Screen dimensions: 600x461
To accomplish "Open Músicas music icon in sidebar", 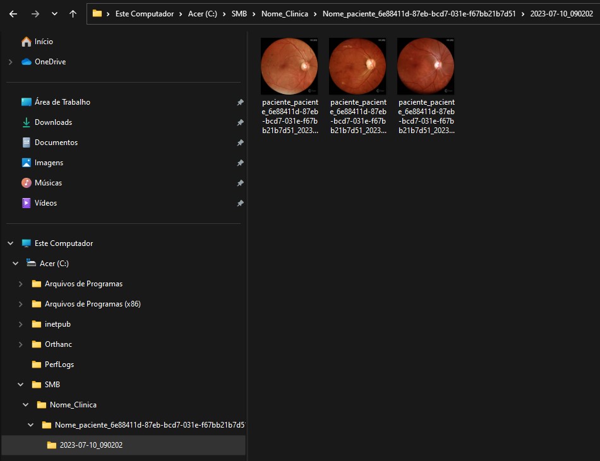I will coord(26,183).
